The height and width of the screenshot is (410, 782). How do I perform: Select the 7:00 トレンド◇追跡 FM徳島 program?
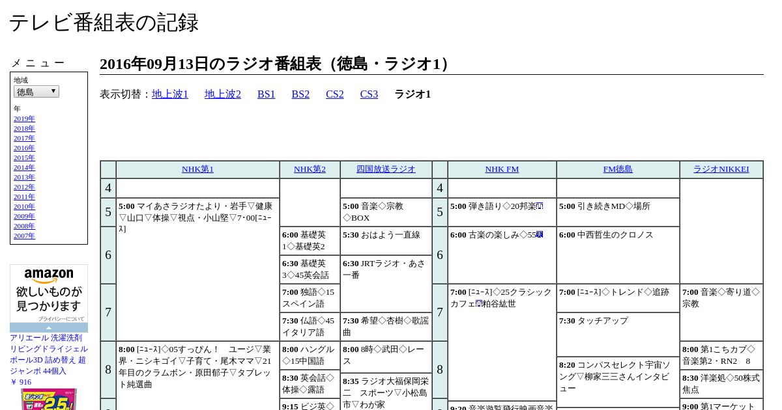(x=618, y=298)
